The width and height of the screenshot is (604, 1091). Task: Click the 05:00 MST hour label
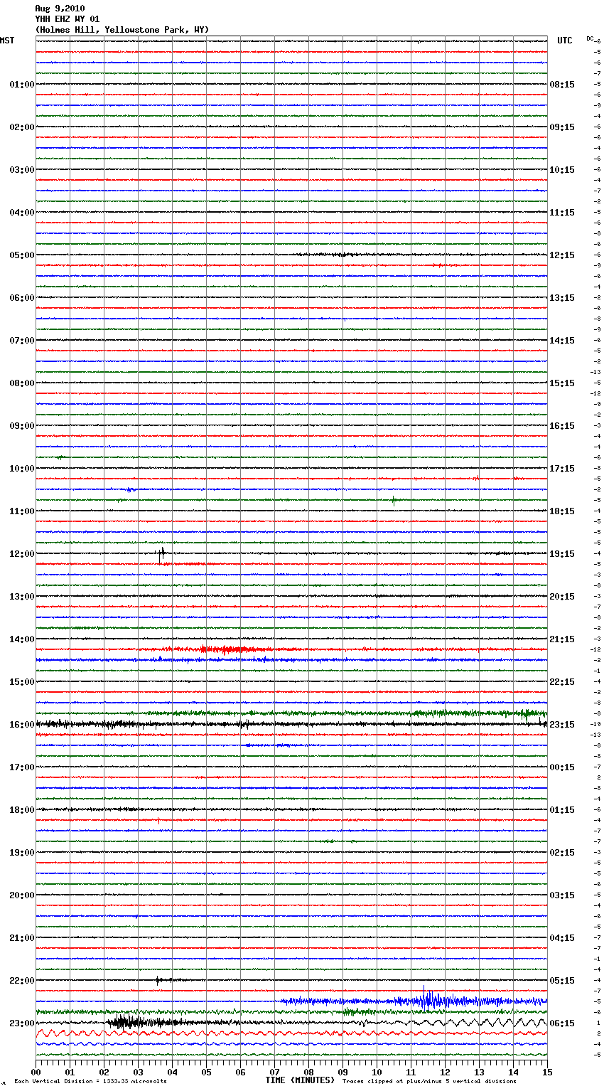[x=21, y=255]
